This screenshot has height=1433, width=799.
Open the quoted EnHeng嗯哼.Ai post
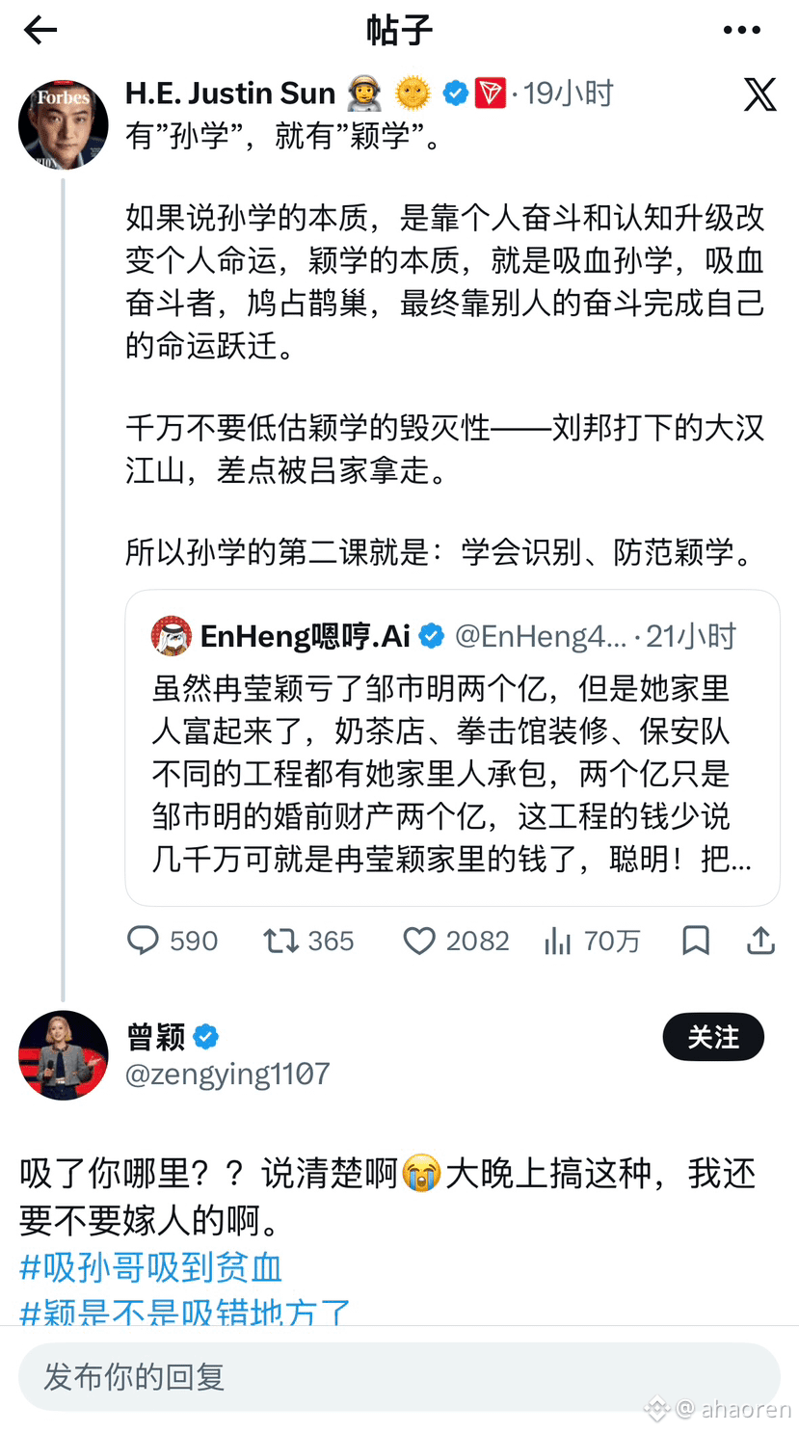point(452,748)
